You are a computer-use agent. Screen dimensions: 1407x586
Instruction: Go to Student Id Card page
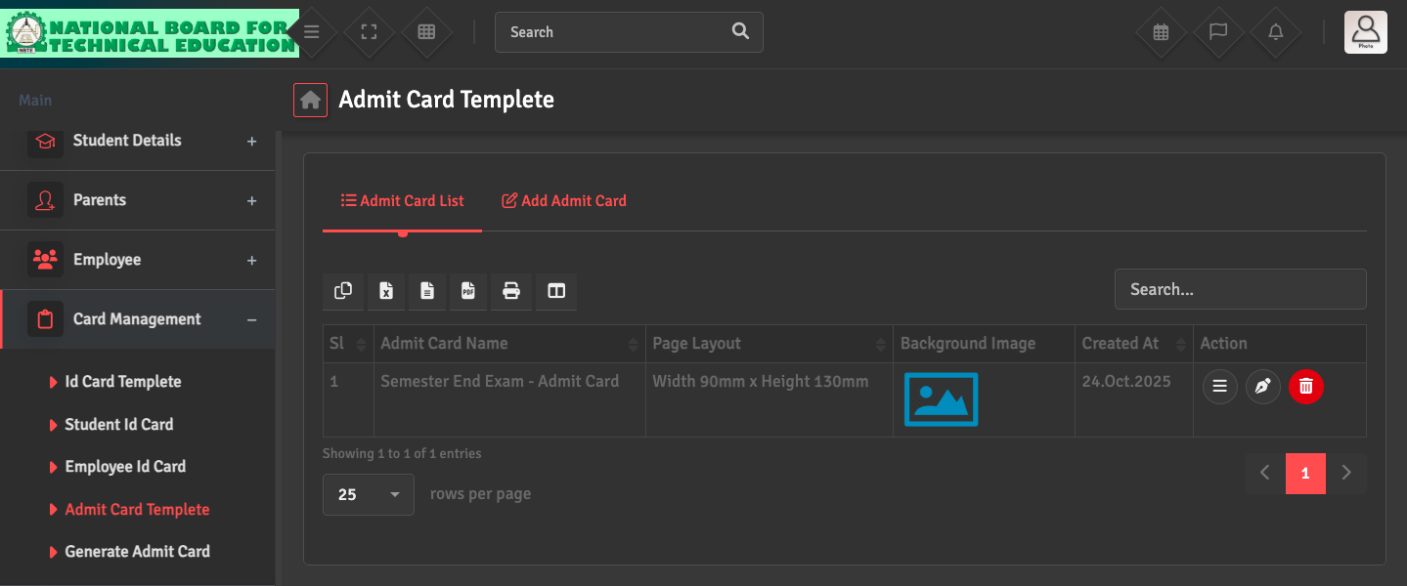[118, 425]
